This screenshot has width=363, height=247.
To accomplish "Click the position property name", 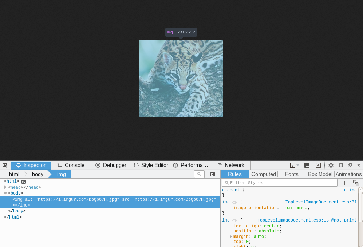I will 243,231.
